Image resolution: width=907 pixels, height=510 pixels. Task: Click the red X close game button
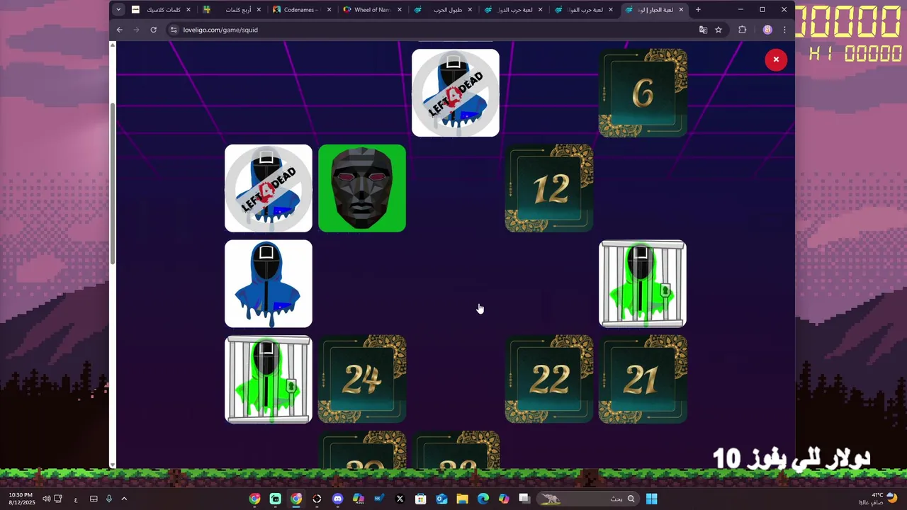[x=776, y=59]
